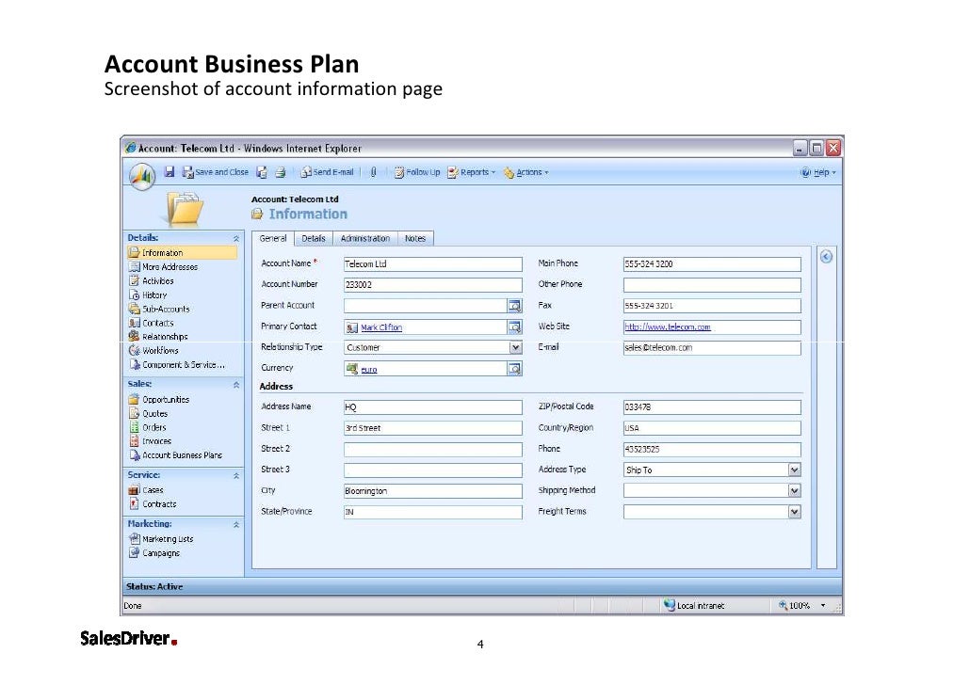
Task: Click the save-and-new icon beside Save and Close
Action: pos(262,172)
